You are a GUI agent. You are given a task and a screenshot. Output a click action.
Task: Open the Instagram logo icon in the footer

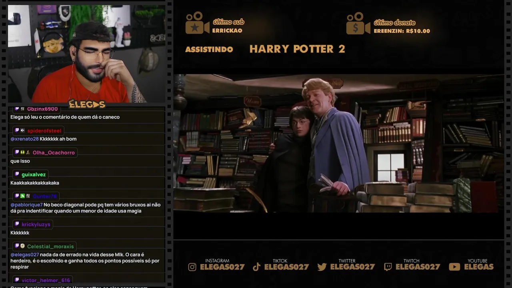pyautogui.click(x=192, y=267)
